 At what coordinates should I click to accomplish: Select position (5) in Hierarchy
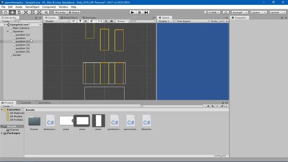tap(23, 52)
